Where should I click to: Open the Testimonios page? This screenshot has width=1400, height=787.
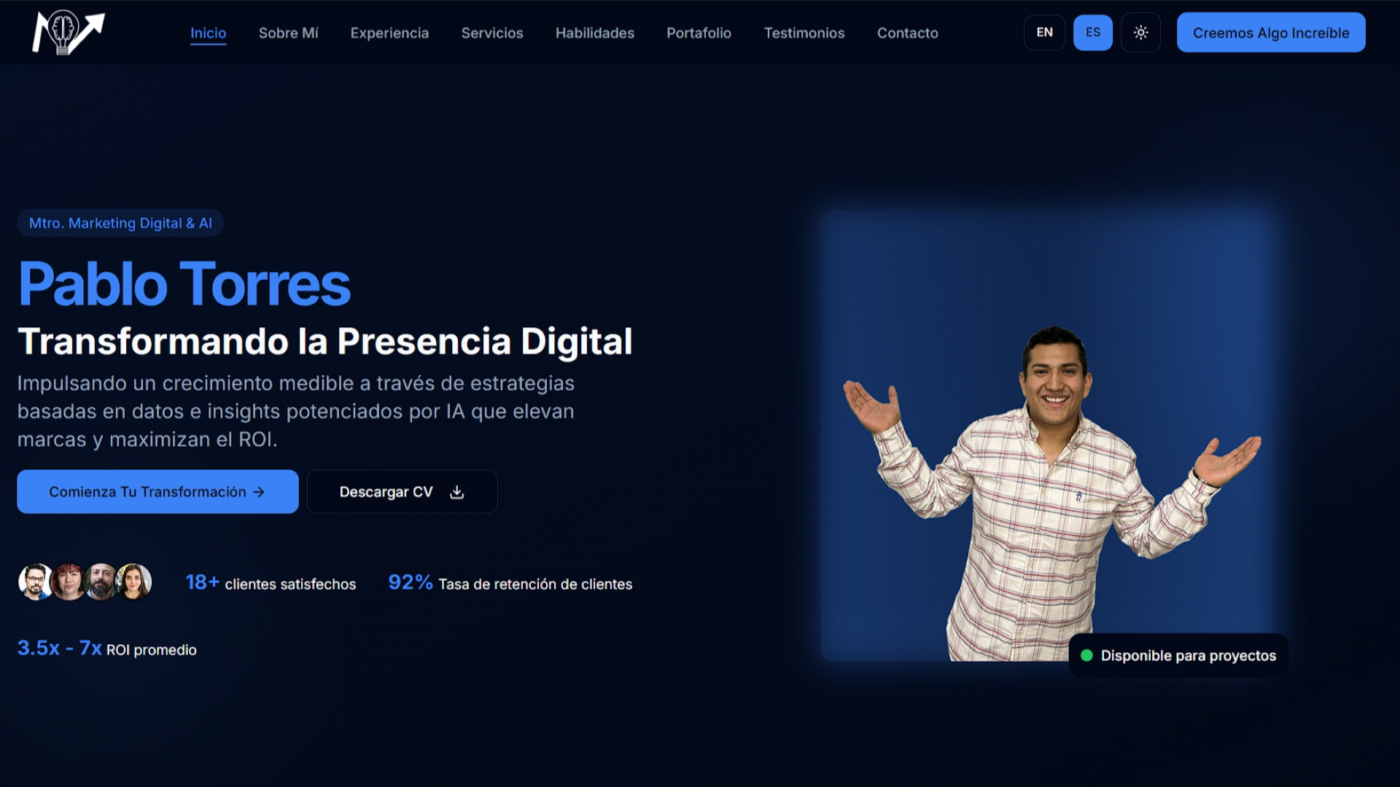pos(804,33)
